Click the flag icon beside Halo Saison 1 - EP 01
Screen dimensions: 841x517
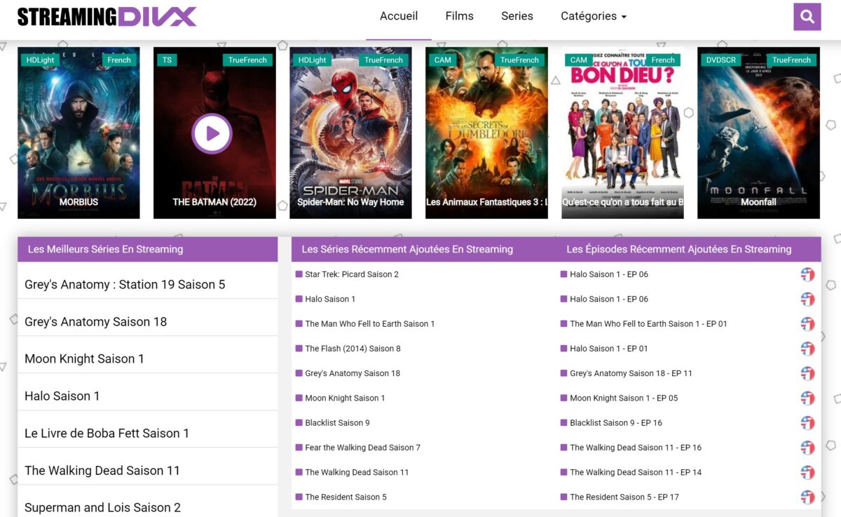point(807,349)
